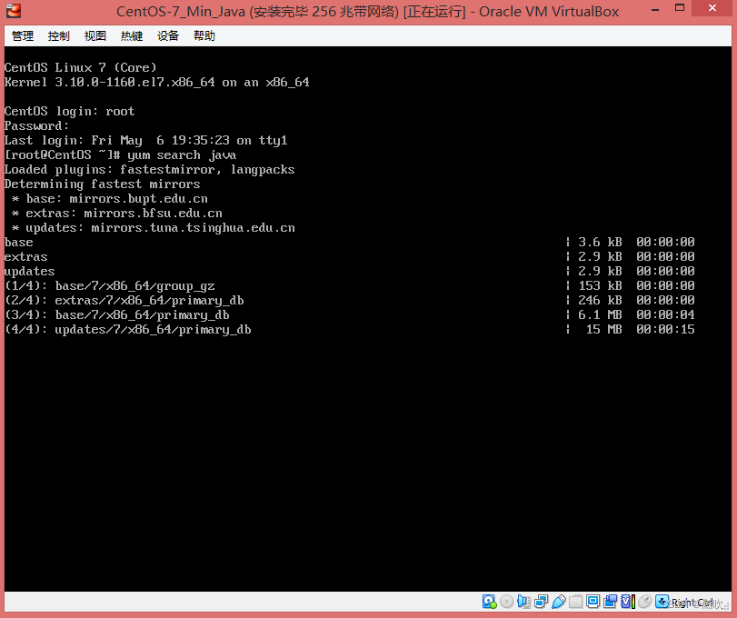
Task: Click the 'Kernel 3.10.0-1160.el7.x86_64' line
Action: (157, 82)
